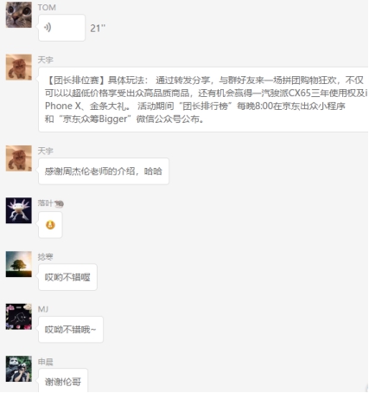Click the MJ sender name

coord(43,309)
